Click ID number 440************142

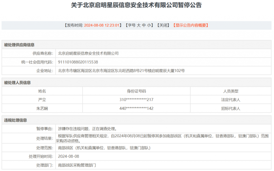[136, 108]
